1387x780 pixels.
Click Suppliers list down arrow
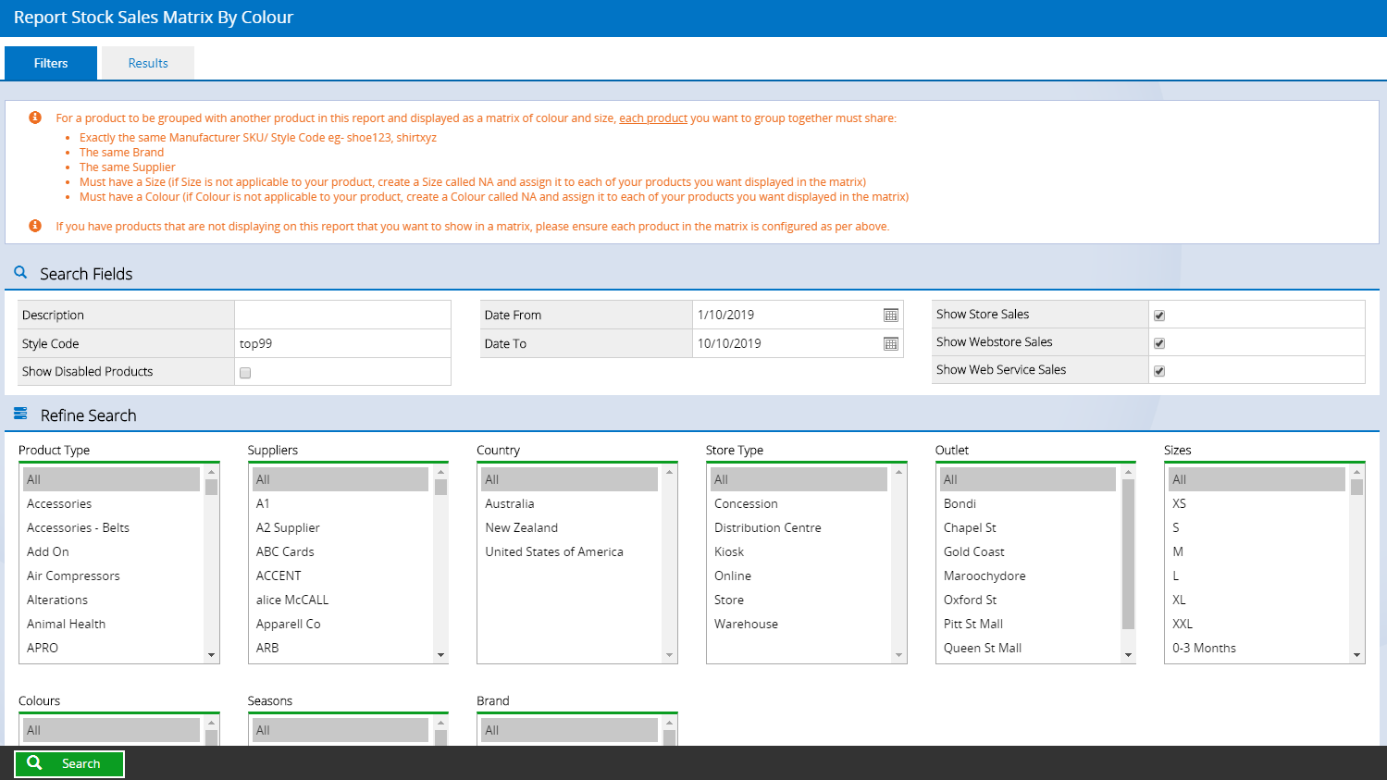(440, 655)
